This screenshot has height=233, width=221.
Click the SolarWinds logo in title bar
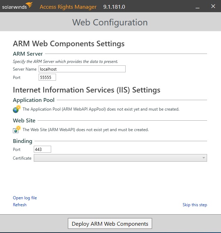coord(17,6)
